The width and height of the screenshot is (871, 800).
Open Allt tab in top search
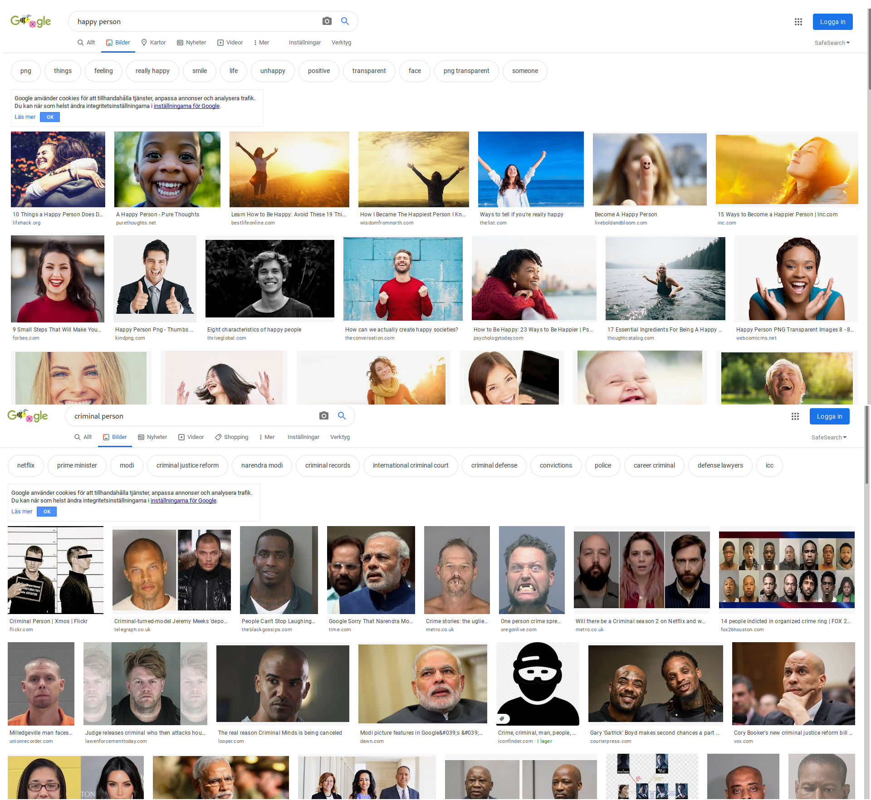(x=86, y=43)
